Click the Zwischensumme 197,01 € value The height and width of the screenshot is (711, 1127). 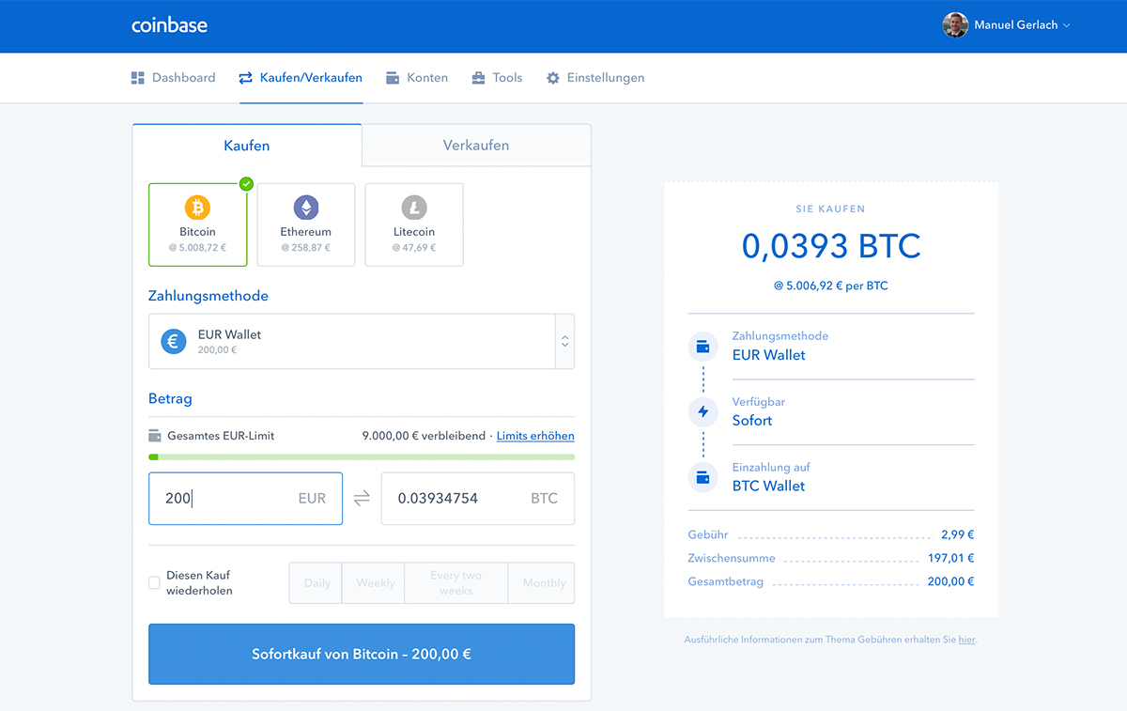tap(951, 558)
